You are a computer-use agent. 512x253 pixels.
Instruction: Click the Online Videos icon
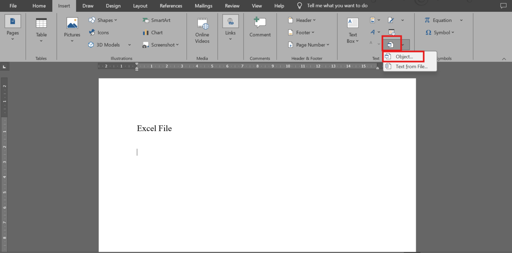point(202,23)
